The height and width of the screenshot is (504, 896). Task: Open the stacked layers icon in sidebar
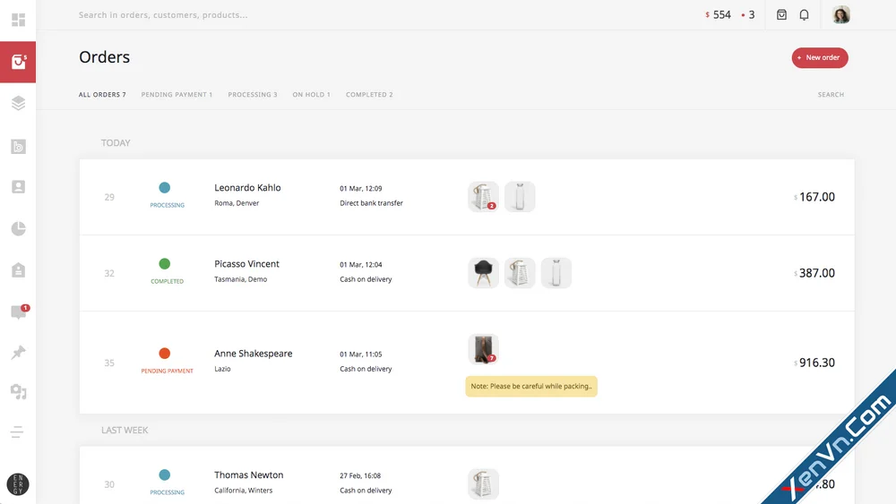tap(18, 103)
